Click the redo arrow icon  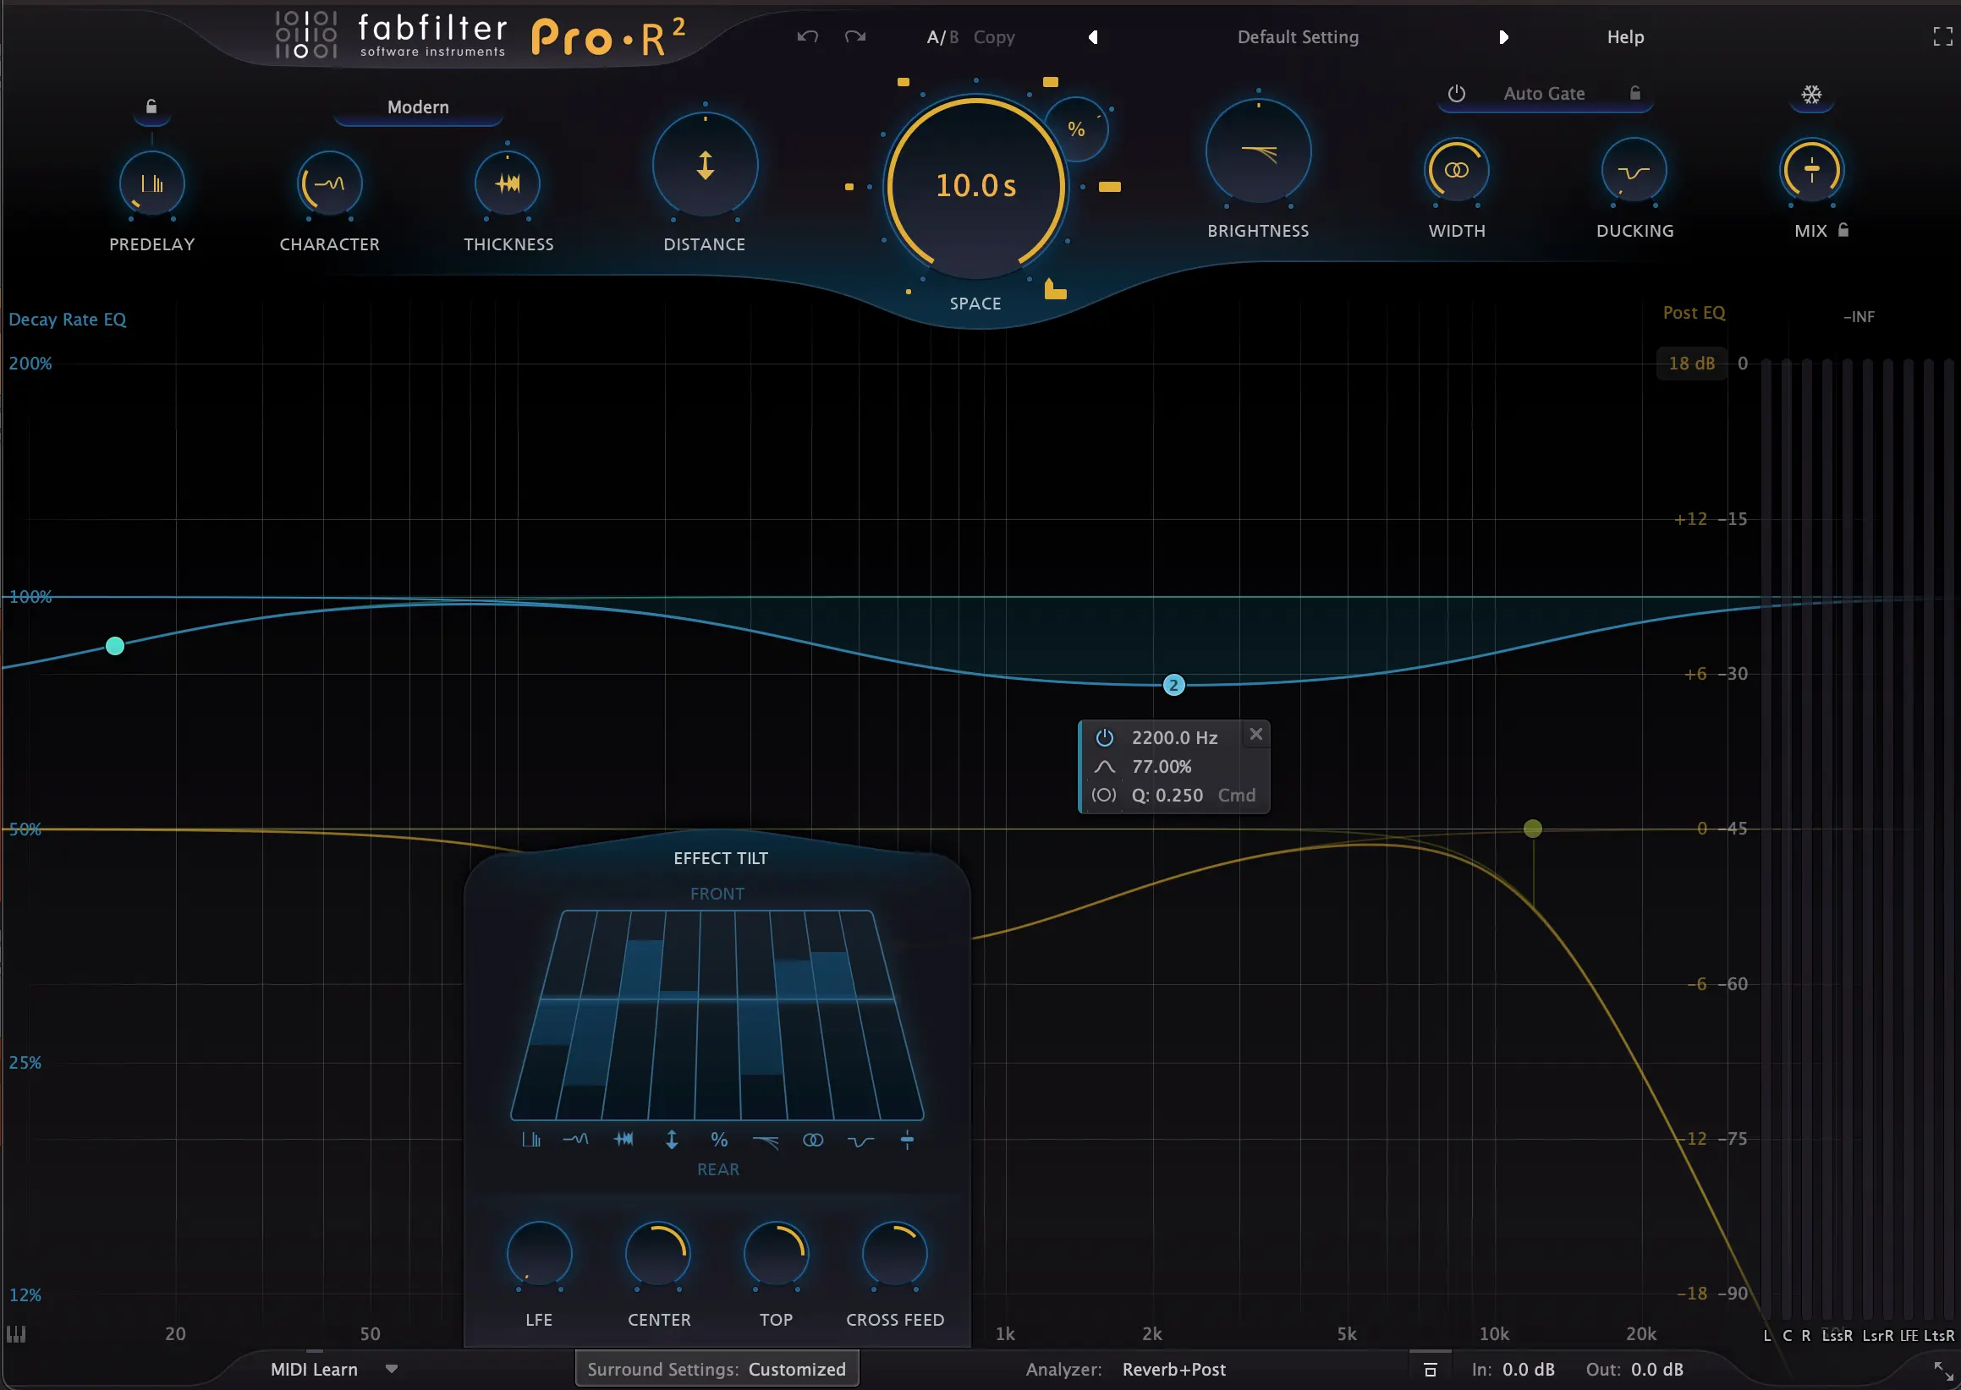[854, 37]
